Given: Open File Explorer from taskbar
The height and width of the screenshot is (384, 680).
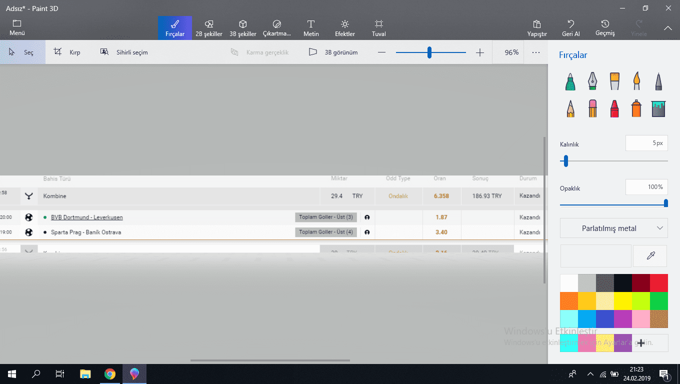Looking at the screenshot, I should click(x=85, y=374).
